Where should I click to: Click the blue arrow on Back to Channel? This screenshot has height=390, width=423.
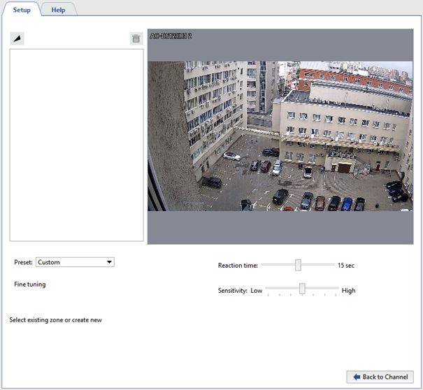pyautogui.click(x=357, y=377)
